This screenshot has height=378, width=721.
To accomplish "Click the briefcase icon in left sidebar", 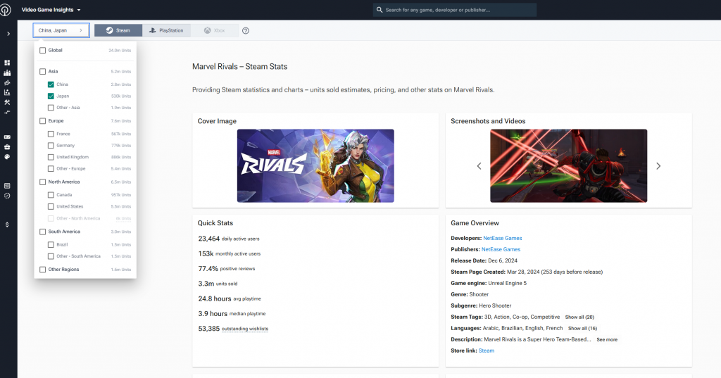I will tap(7, 146).
